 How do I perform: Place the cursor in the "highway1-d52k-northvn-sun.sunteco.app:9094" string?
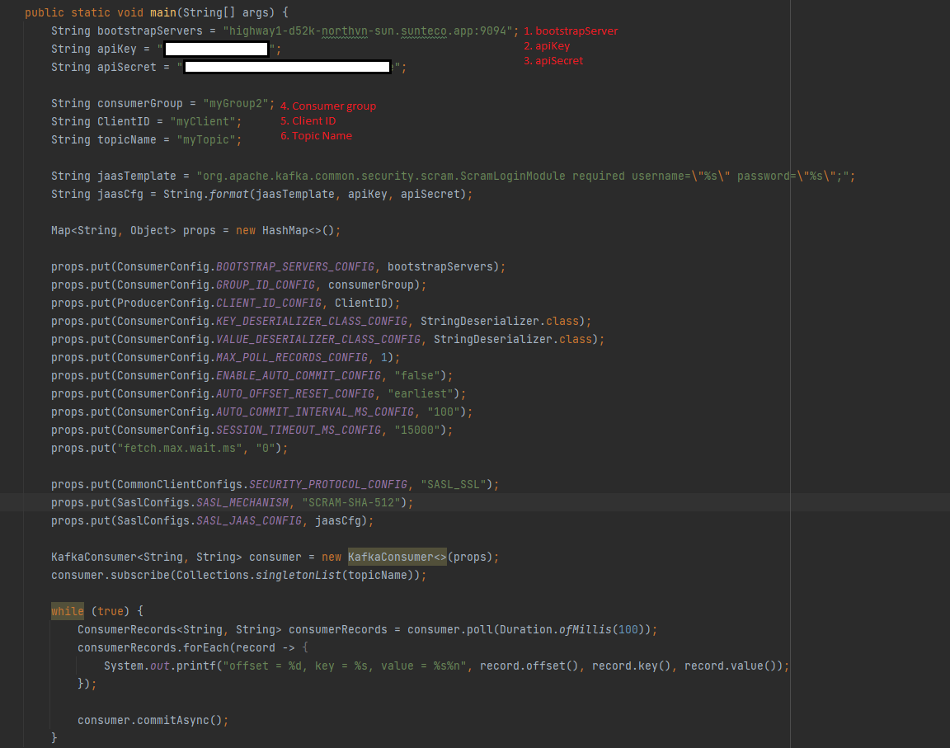tap(368, 31)
